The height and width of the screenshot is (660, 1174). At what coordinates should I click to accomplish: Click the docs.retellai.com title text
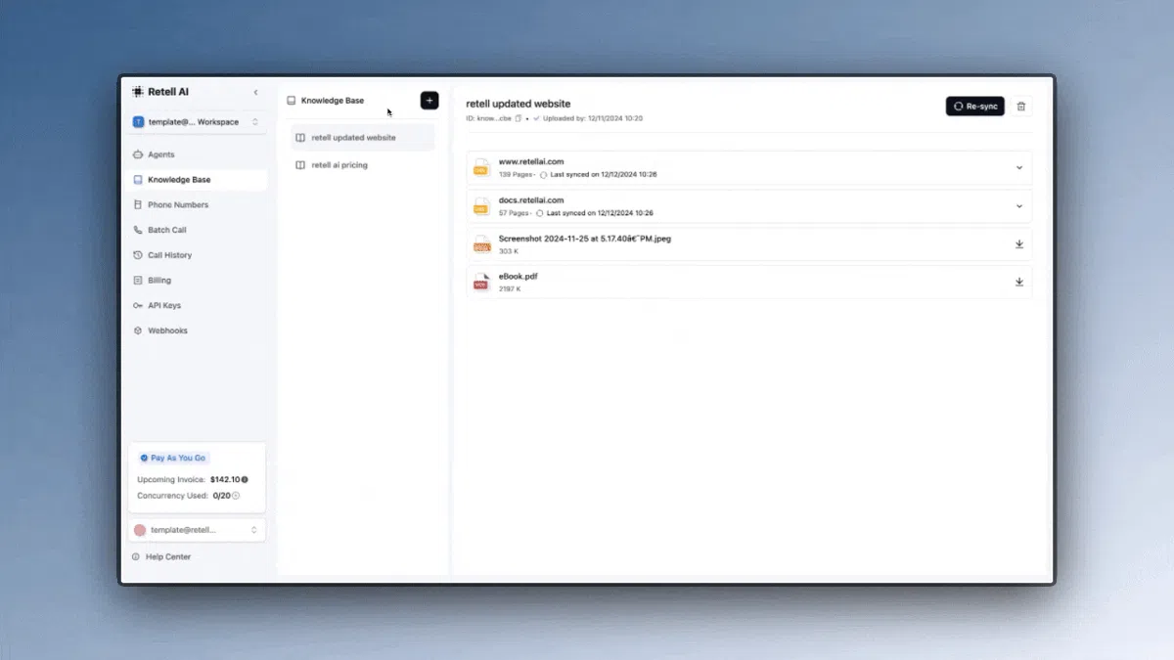click(531, 199)
